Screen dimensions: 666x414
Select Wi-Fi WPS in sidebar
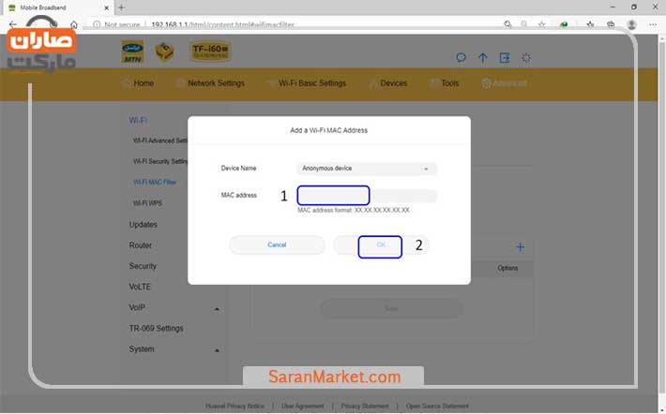click(146, 203)
